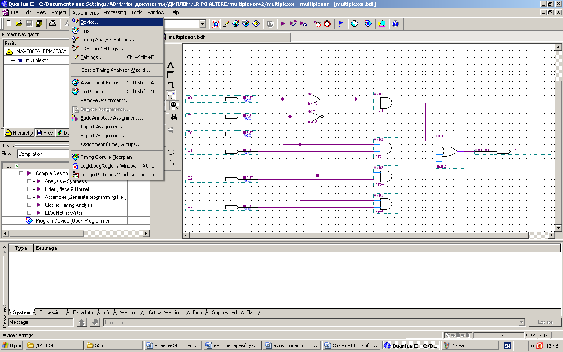563x352 pixels.
Task: Start Compilation with the purple arrow icon
Action: point(283,24)
